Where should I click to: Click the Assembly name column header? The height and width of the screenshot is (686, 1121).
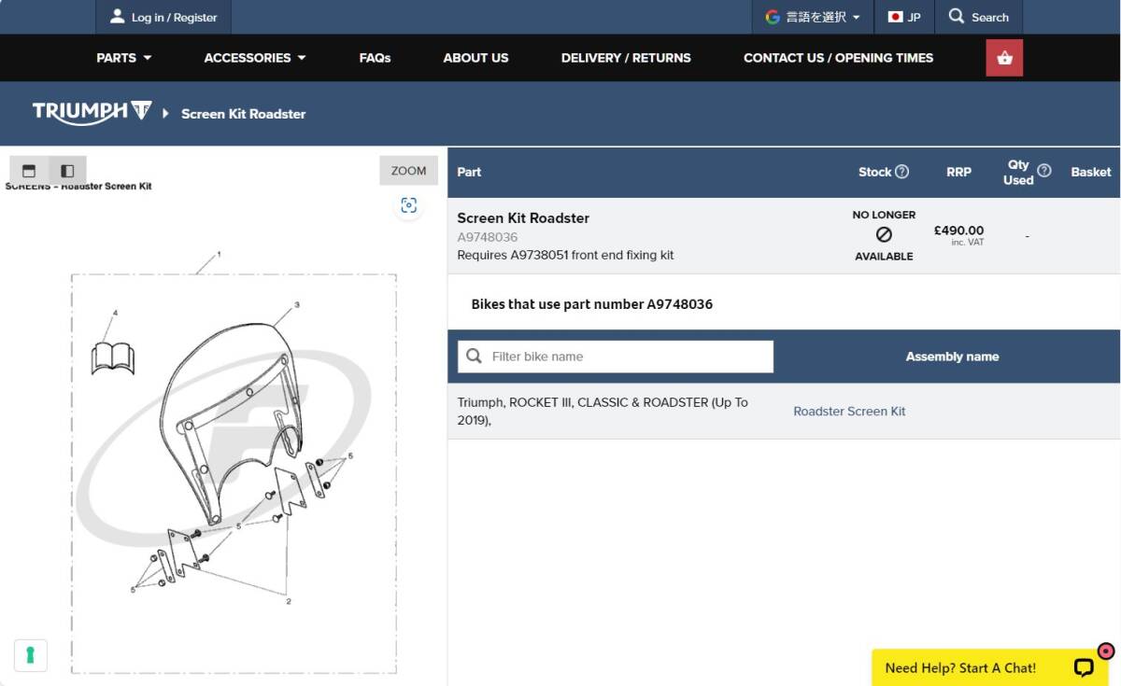point(952,357)
